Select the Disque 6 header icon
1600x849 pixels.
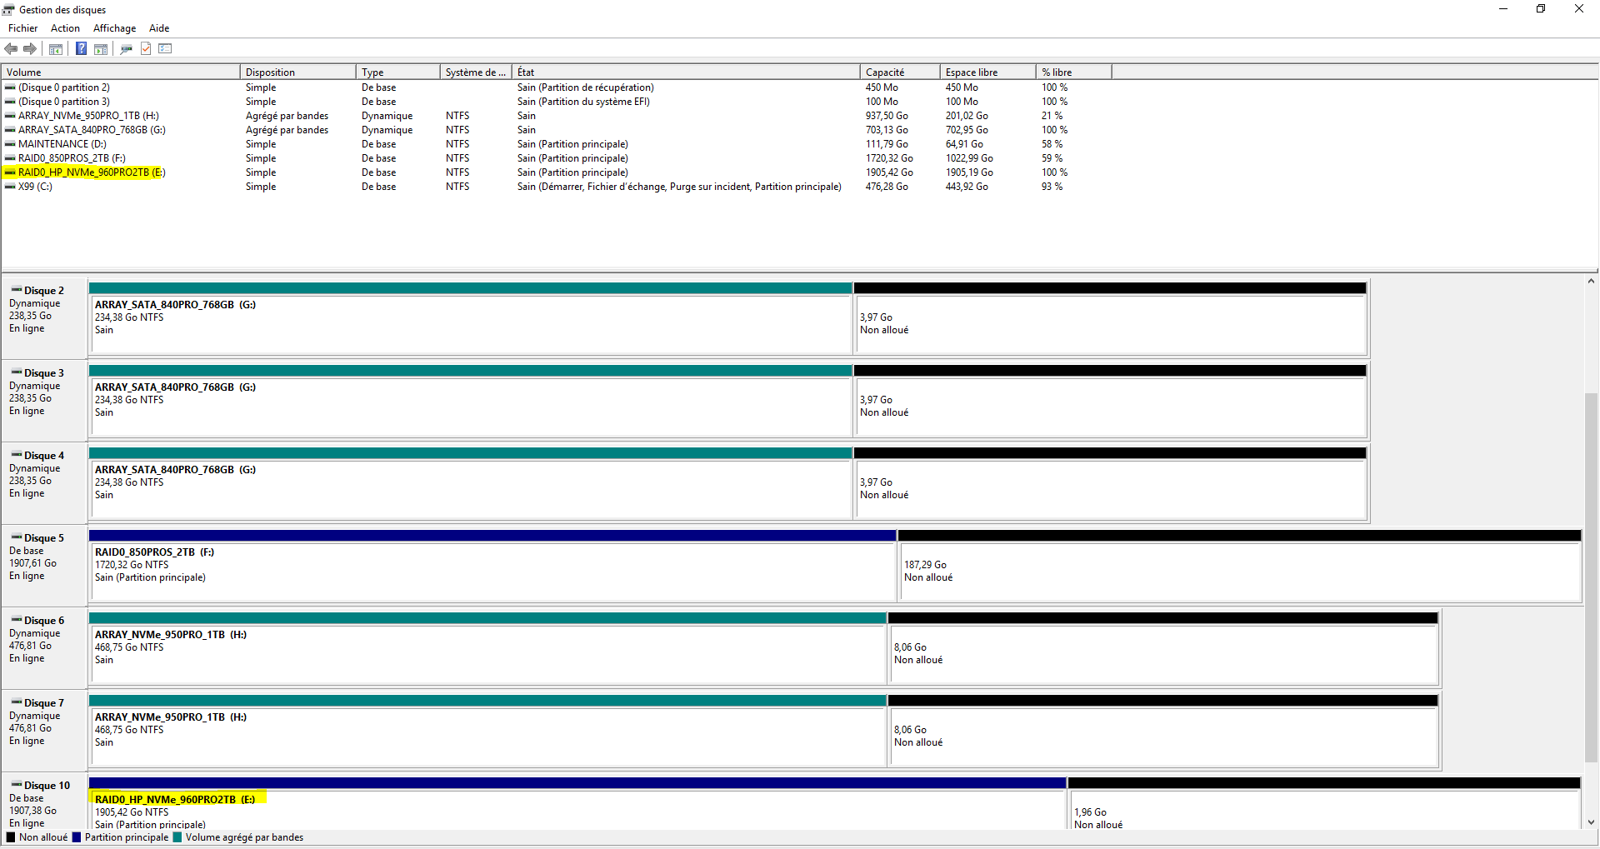pyautogui.click(x=17, y=620)
